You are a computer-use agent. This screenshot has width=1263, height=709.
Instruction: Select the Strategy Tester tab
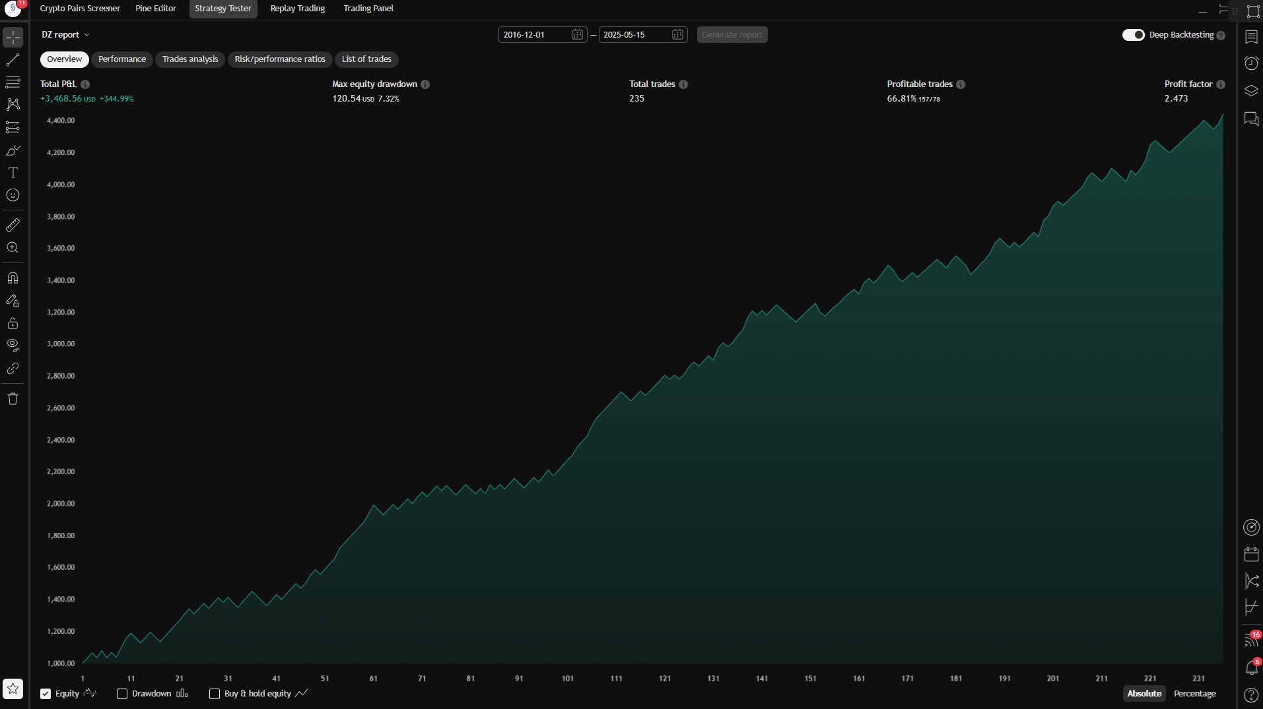pyautogui.click(x=223, y=9)
